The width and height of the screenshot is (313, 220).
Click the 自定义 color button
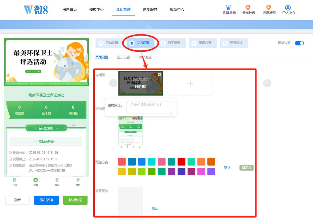click(x=246, y=168)
